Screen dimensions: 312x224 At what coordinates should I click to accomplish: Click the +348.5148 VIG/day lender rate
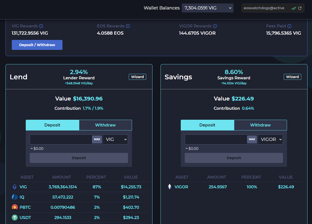(x=79, y=83)
